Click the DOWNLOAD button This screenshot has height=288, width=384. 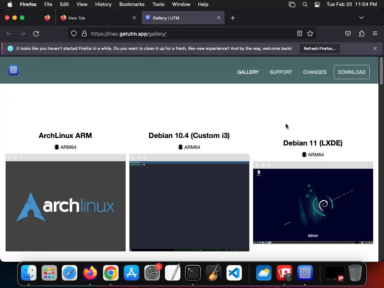pyautogui.click(x=351, y=72)
